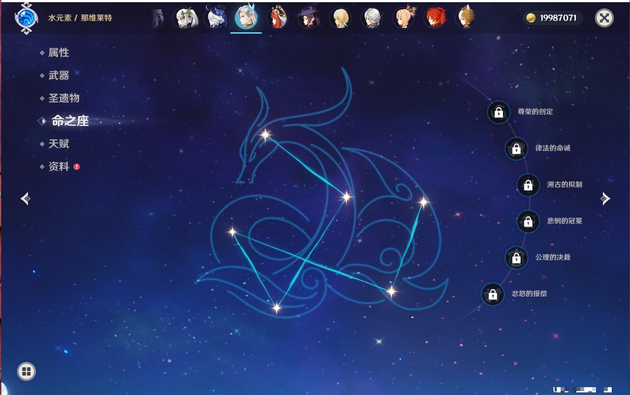Switch to the Furina avatar with blue hat
This screenshot has height=395, width=630.
coord(216,18)
